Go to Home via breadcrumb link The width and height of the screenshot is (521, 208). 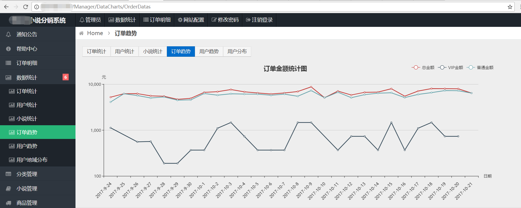click(x=95, y=33)
